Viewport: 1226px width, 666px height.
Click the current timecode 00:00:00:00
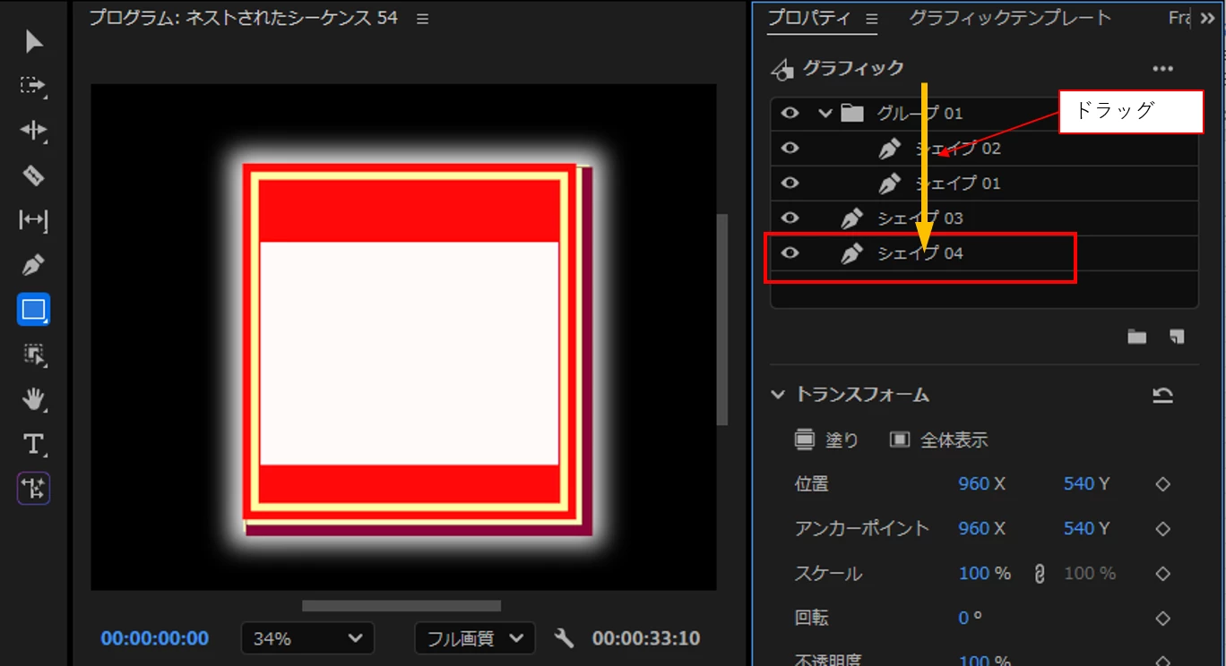[154, 638]
